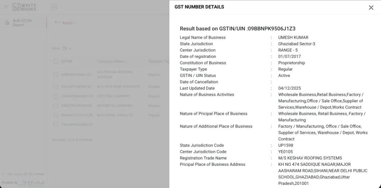Screen dimensions: 381x188
Task: Click the BVM product logo
Action: pos(32,183)
